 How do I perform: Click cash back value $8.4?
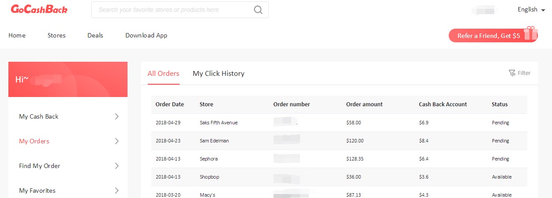[424, 141]
